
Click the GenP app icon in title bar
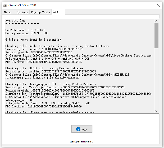pos(5,5)
